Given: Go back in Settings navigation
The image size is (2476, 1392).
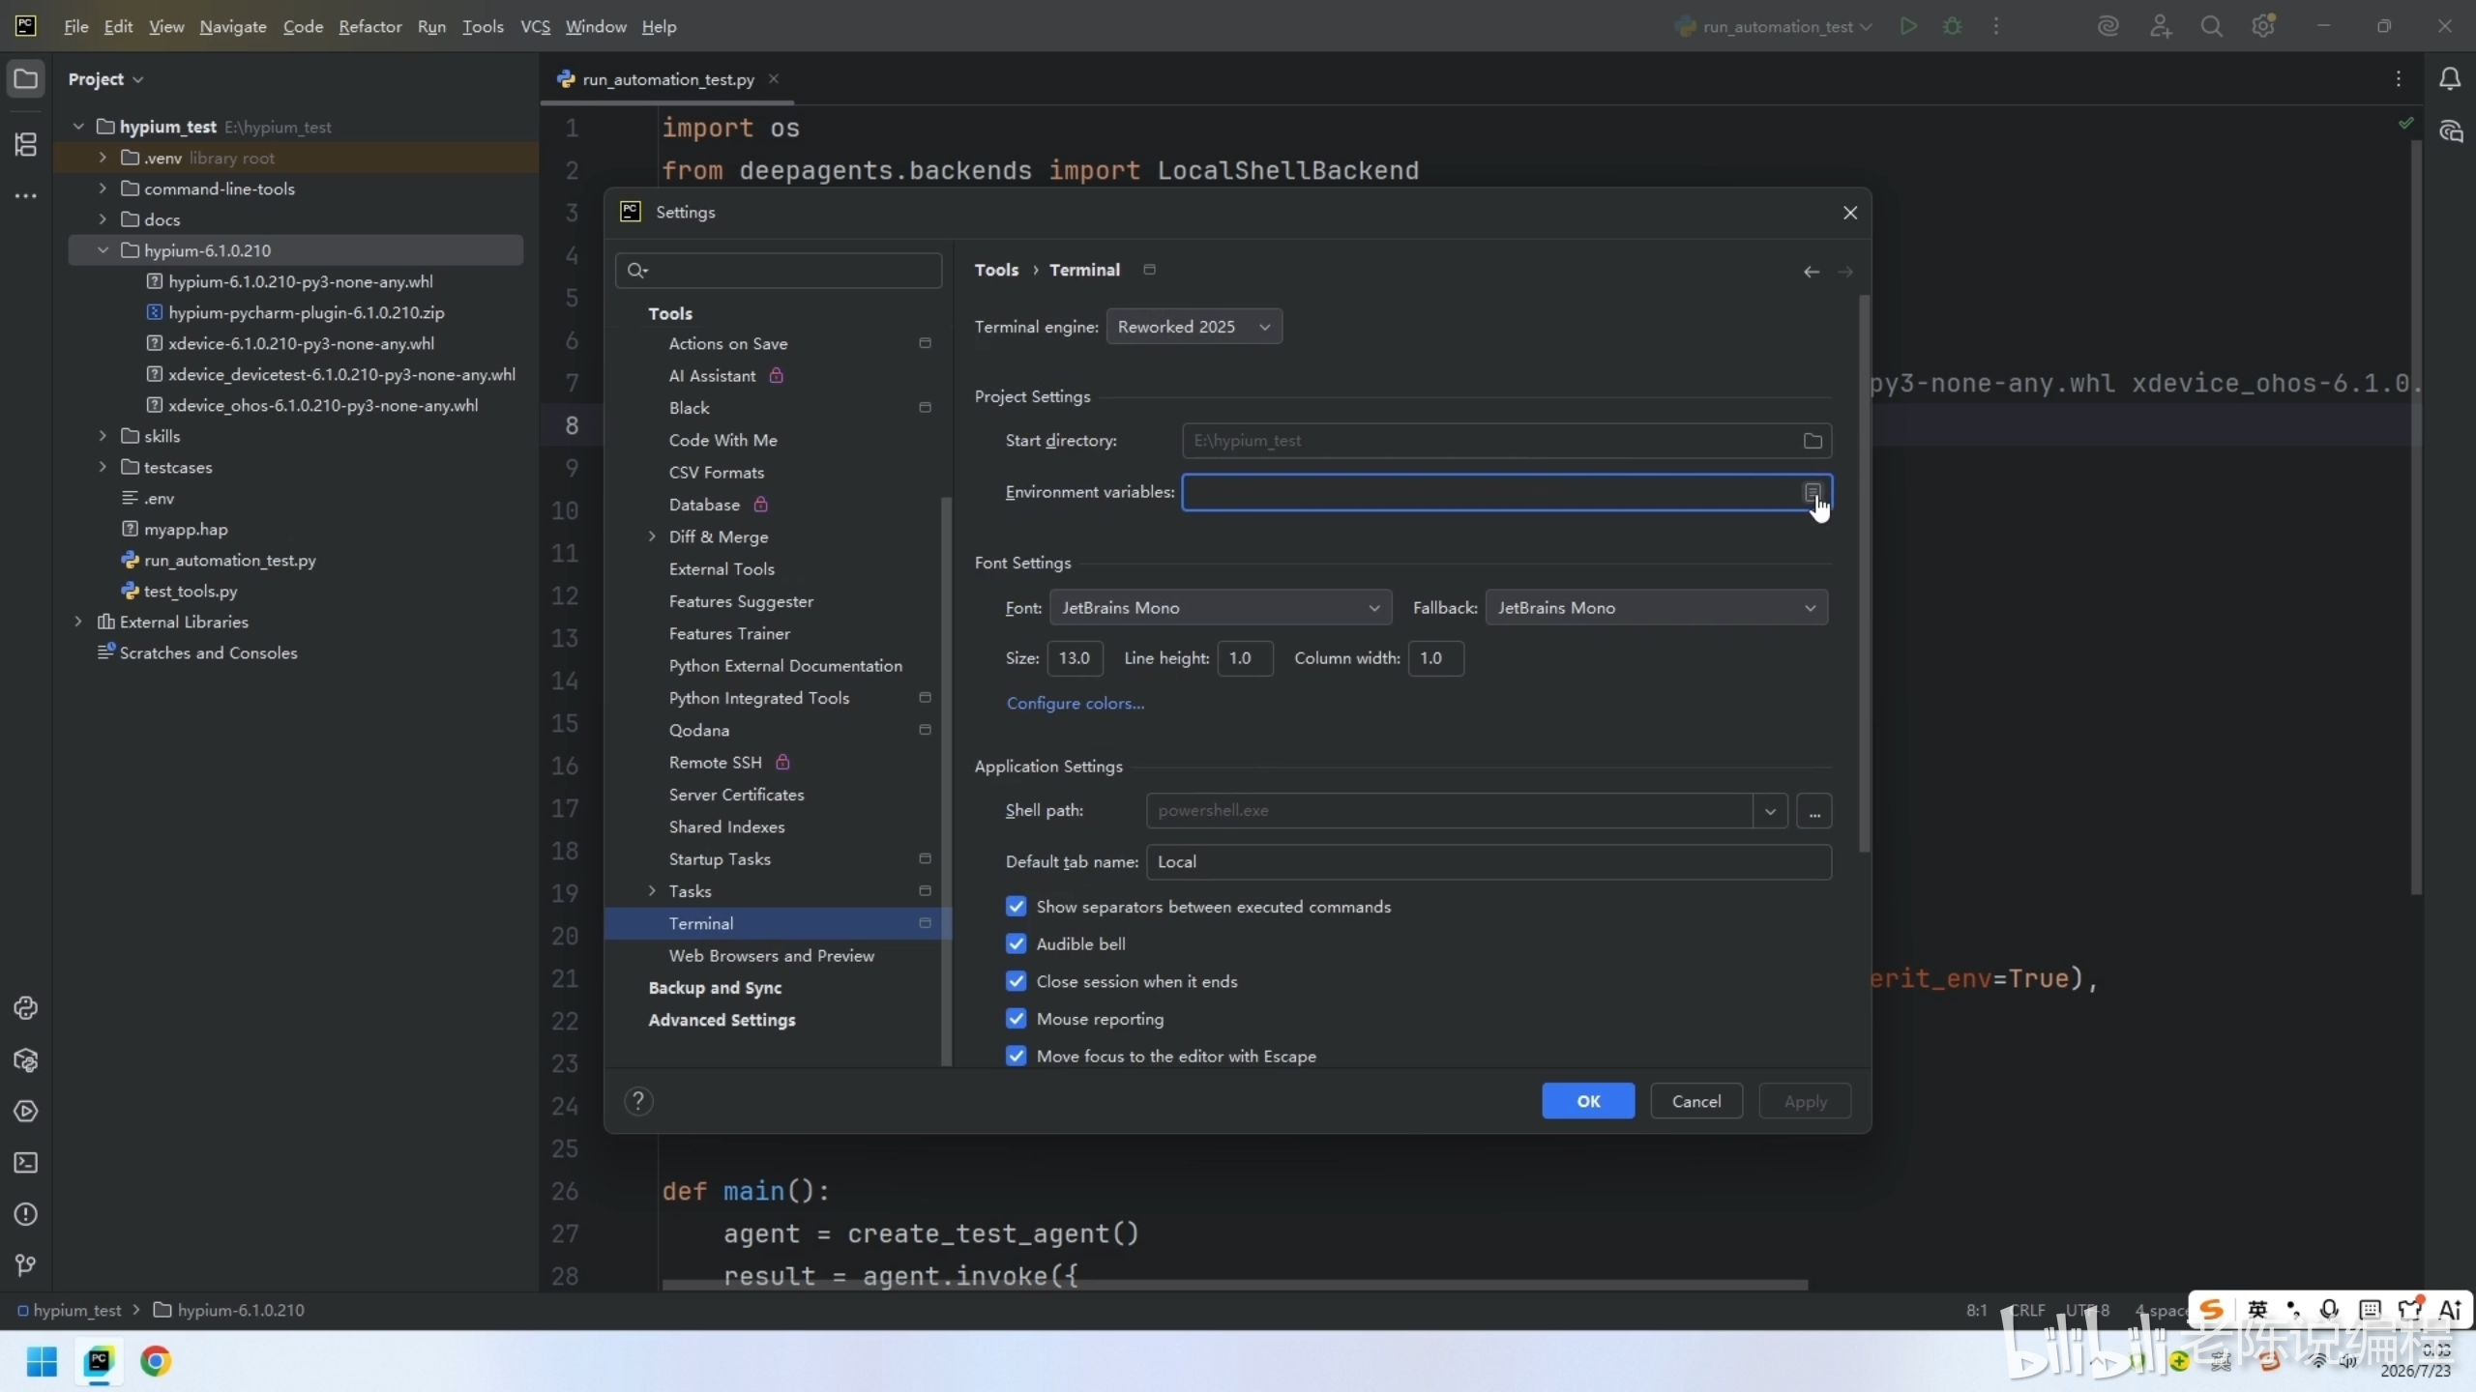Looking at the screenshot, I should 1812,272.
